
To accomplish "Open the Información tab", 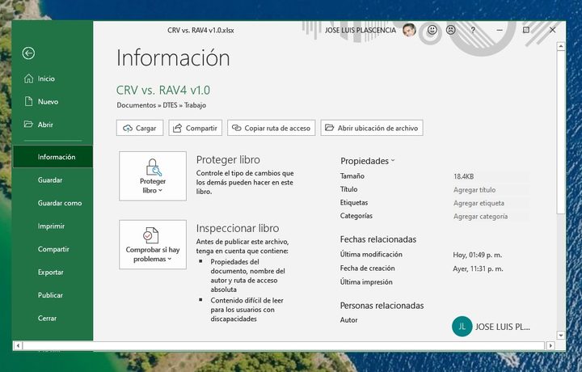I will pos(53,157).
